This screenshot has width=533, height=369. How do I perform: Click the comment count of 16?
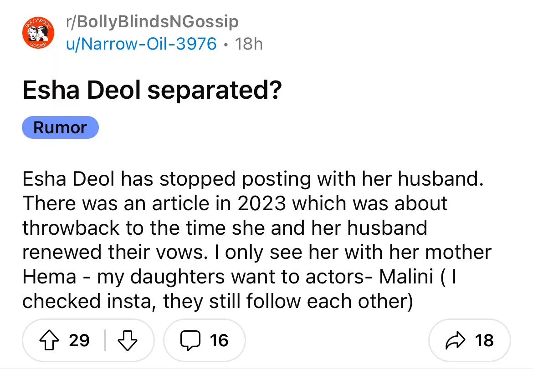click(x=219, y=340)
